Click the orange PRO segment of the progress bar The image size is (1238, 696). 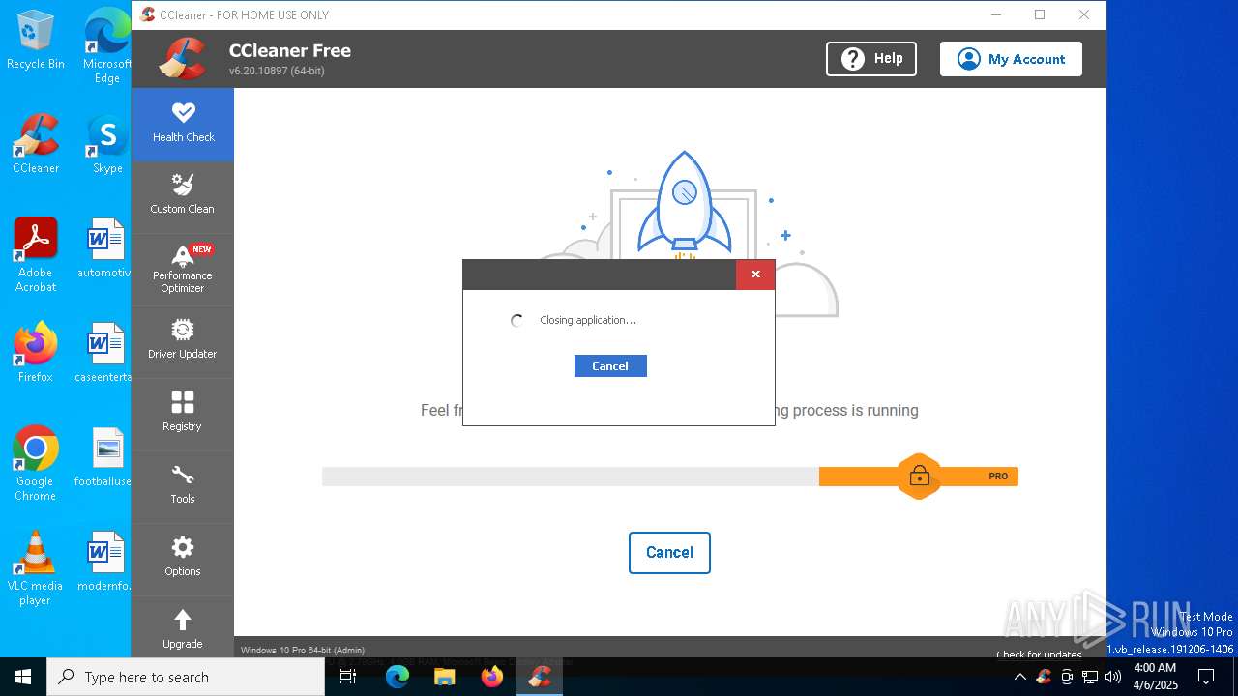click(919, 477)
